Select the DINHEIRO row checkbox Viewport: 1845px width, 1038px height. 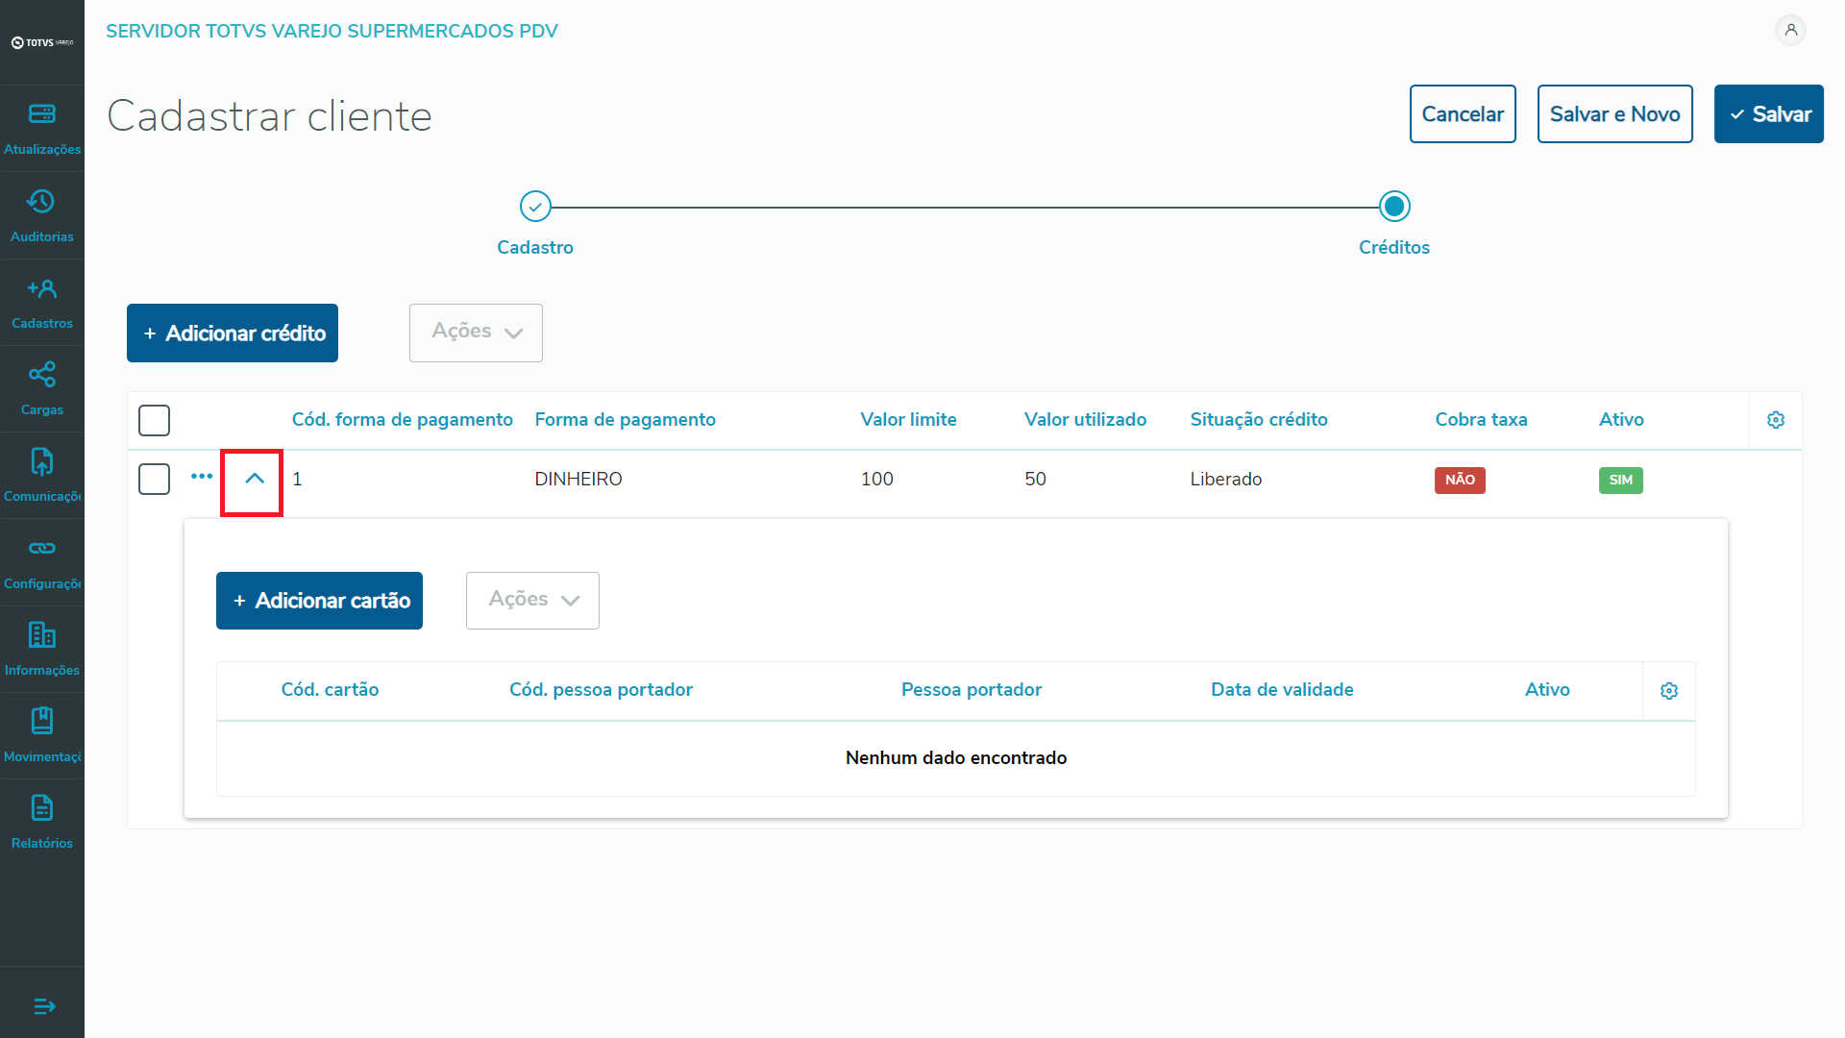154,479
